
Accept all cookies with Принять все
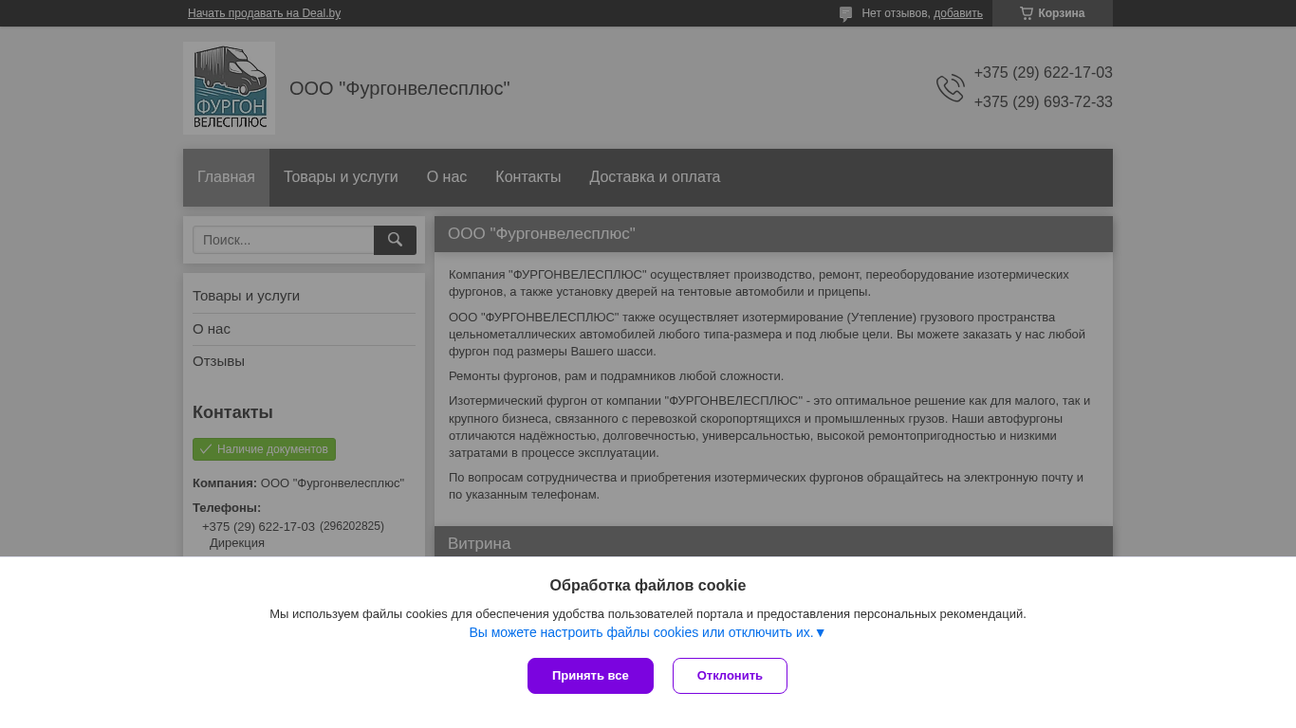click(x=590, y=676)
